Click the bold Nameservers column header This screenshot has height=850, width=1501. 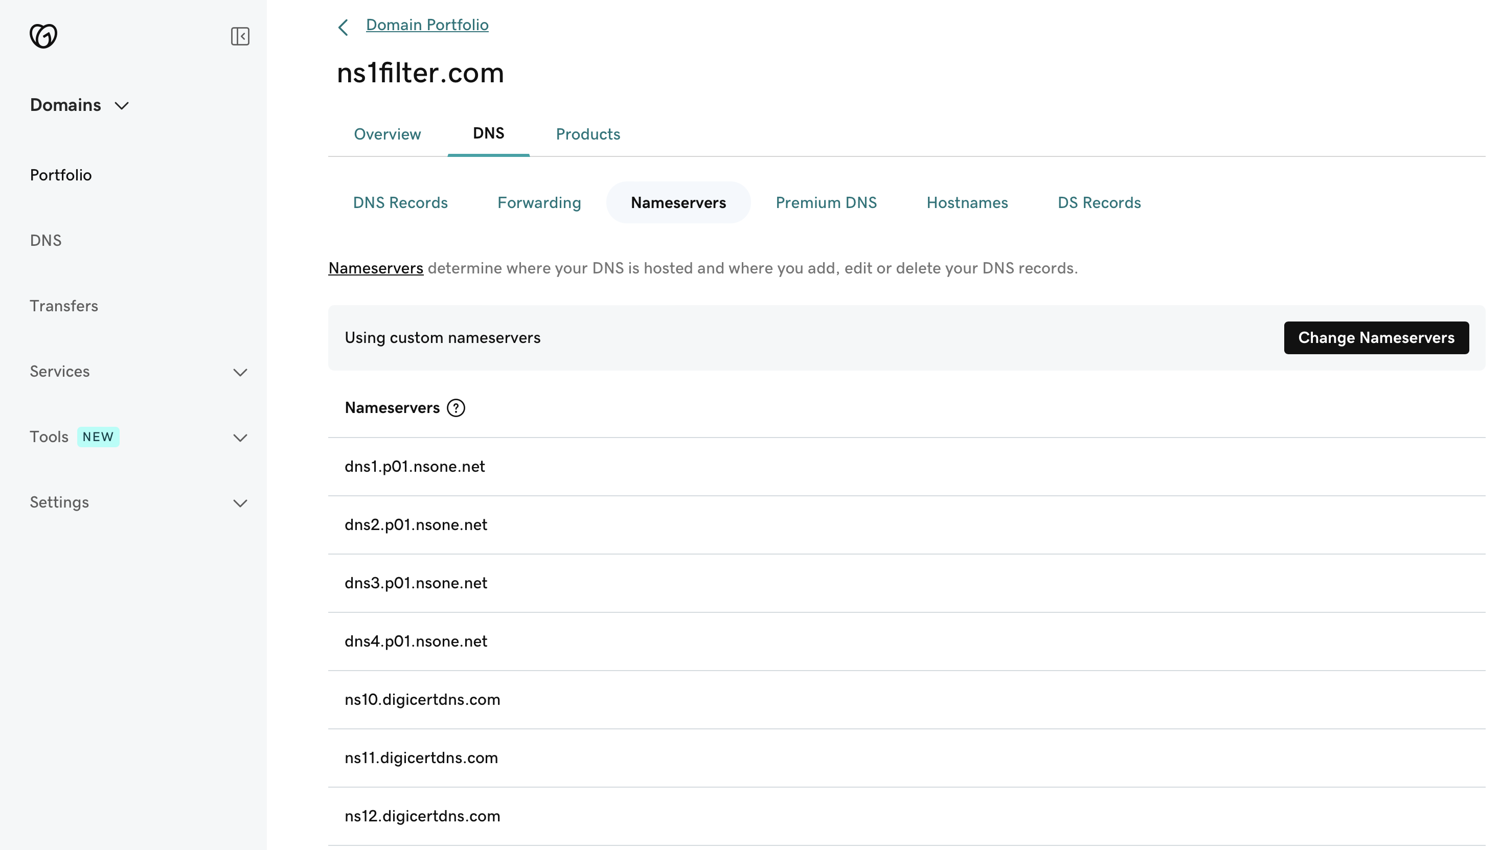pyautogui.click(x=392, y=407)
